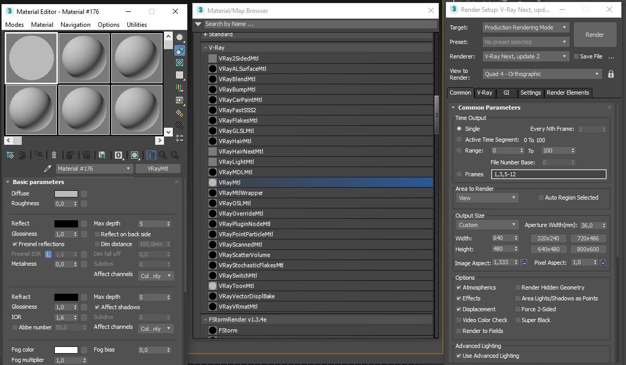Click the Reset Map/Mtl trash icon
The height and width of the screenshot is (365, 626).
click(54, 155)
